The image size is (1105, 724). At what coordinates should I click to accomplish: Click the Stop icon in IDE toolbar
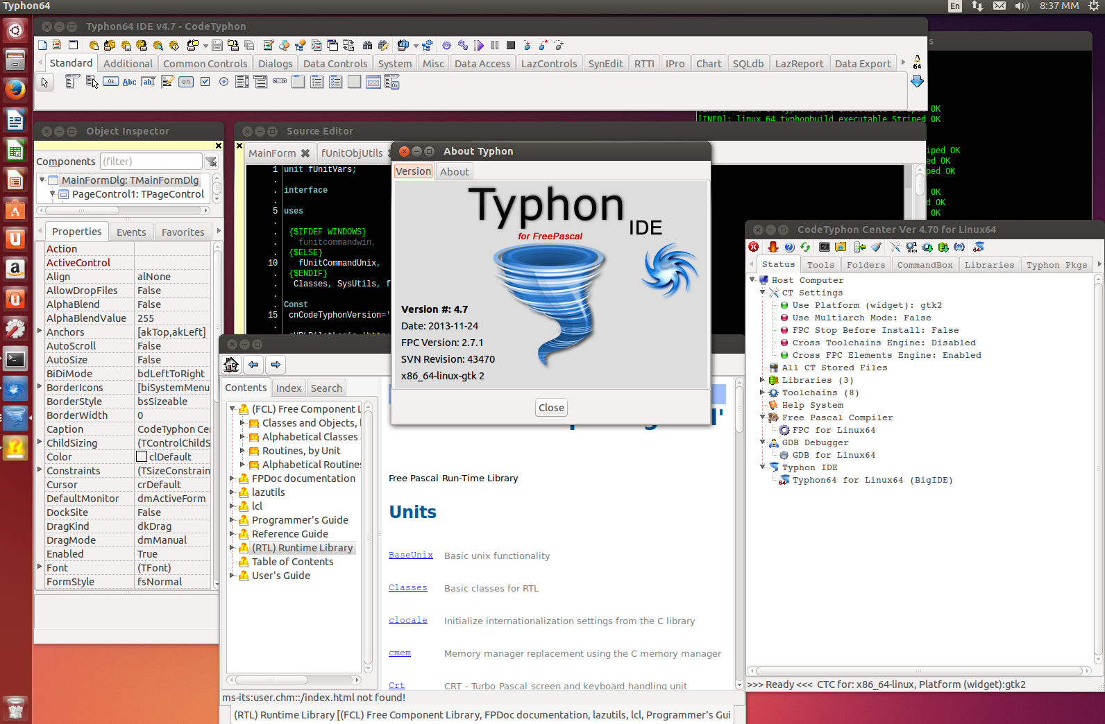[x=511, y=45]
